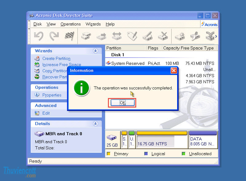Close the Information dialog with the red X

[x=174, y=71]
